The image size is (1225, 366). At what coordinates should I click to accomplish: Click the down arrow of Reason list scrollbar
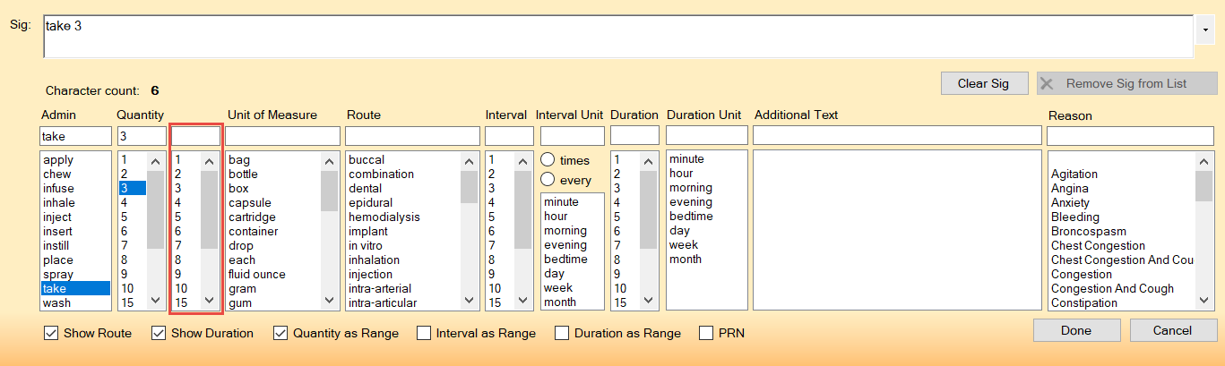tap(1203, 301)
